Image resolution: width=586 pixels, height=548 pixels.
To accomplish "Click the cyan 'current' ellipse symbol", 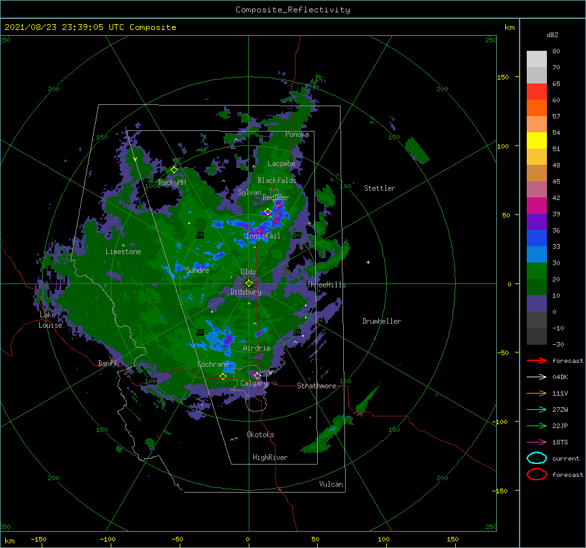I will [x=537, y=458].
